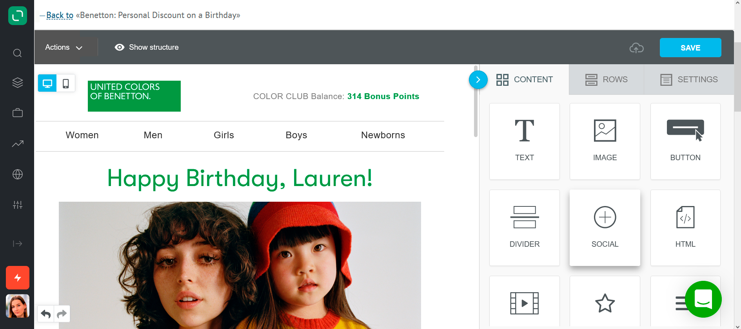This screenshot has height=329, width=741.
Task: Open the sliders settings icon
Action: click(x=18, y=204)
